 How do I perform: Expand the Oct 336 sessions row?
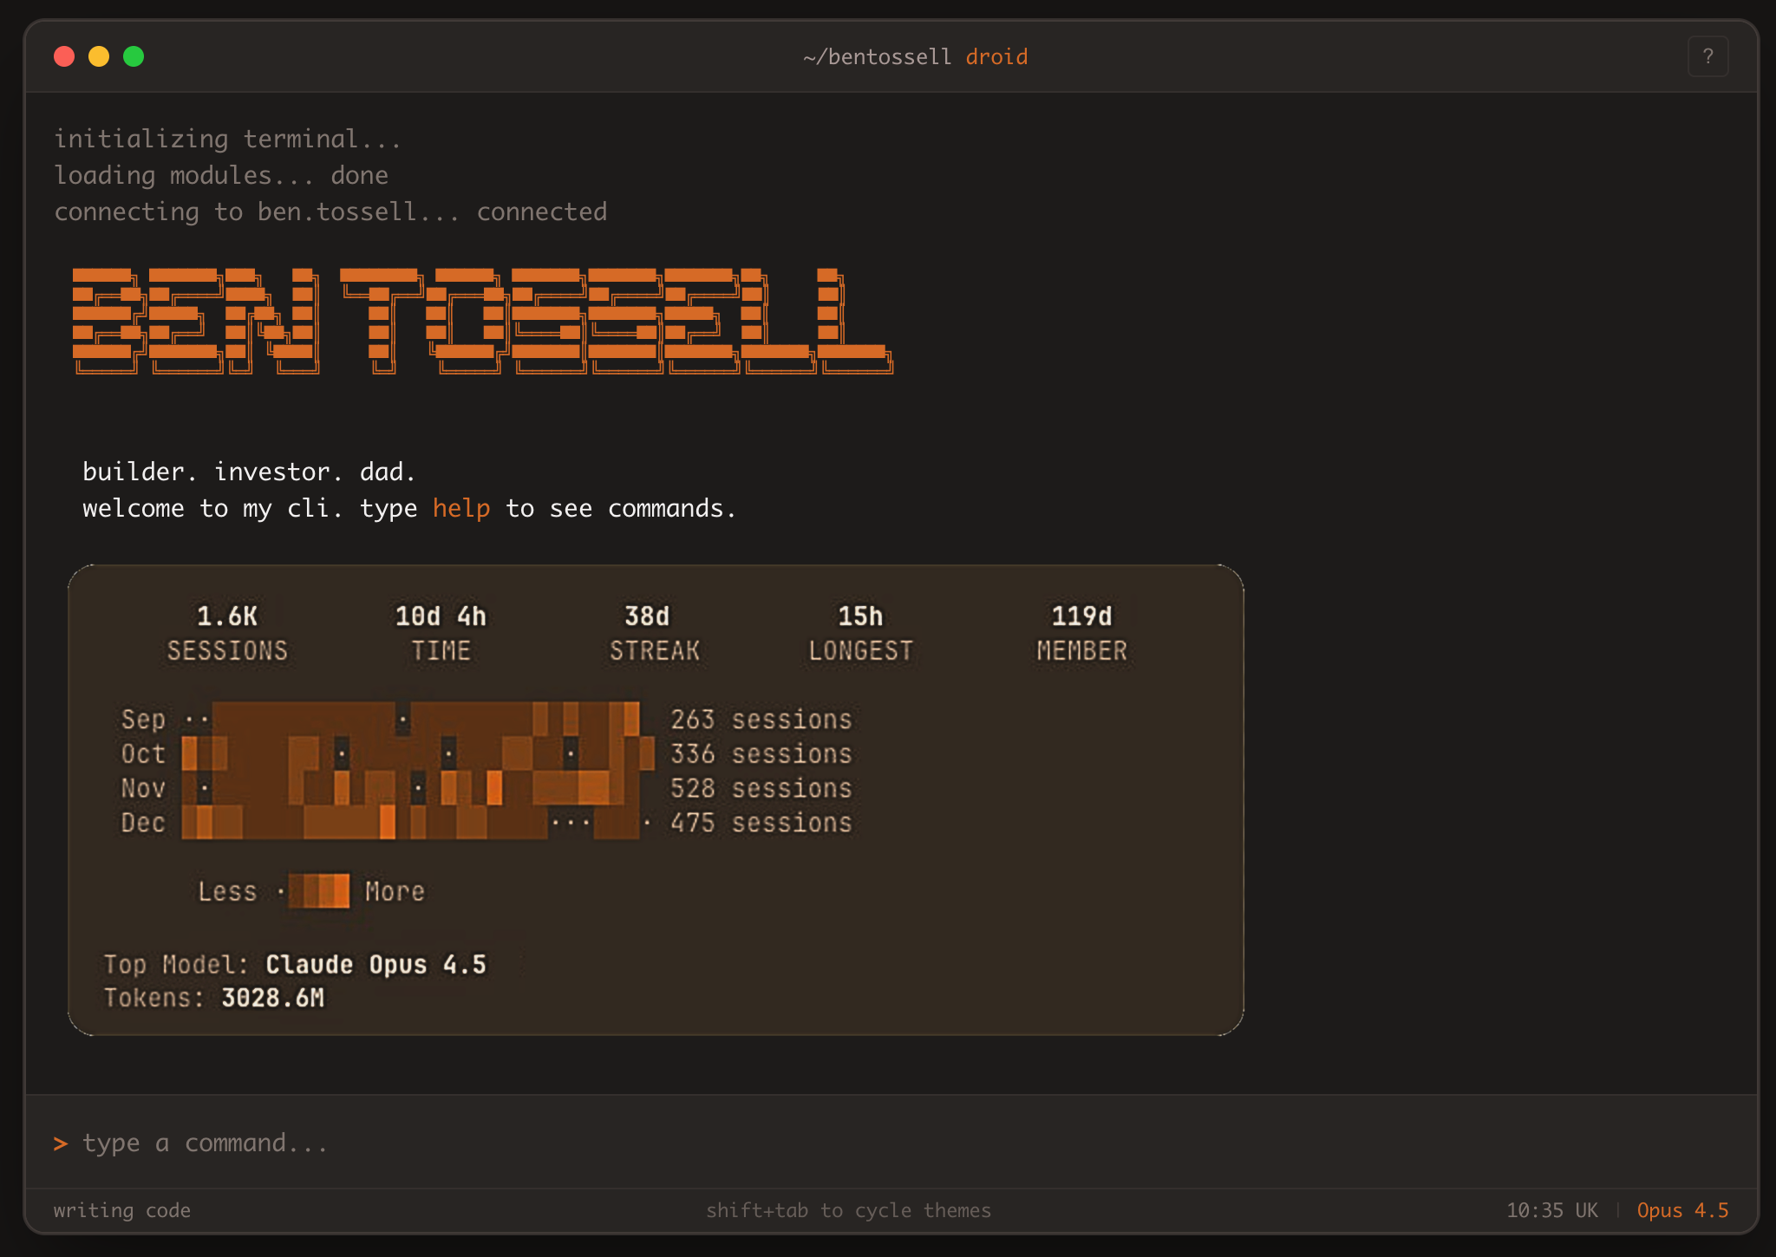click(x=761, y=753)
